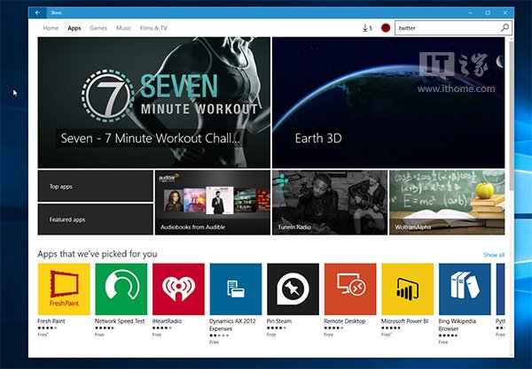Click the Featured apps button
The image size is (532, 369).
click(95, 219)
